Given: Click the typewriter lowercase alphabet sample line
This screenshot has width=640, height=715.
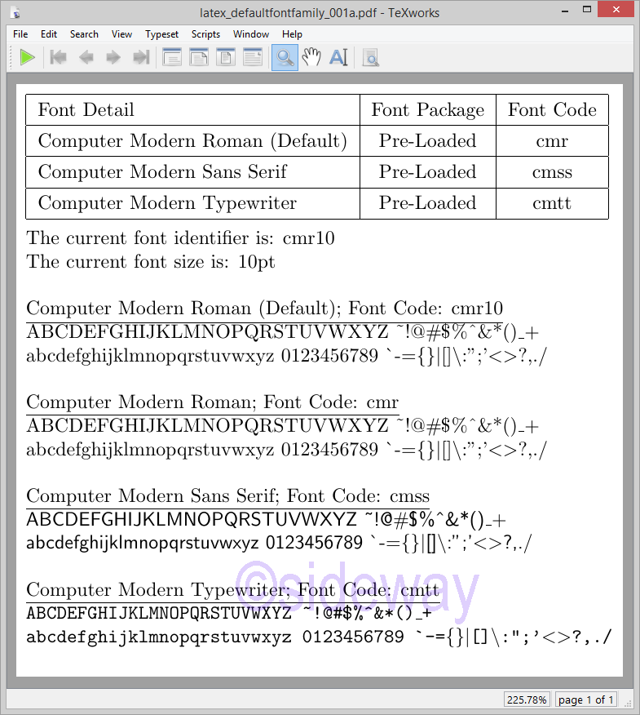Looking at the screenshot, I should [x=319, y=637].
